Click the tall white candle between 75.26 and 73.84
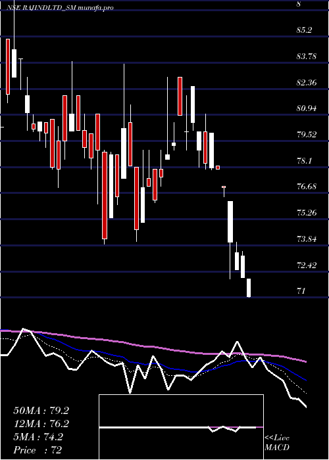Viewport: 329px width, 460px height. (x=230, y=222)
